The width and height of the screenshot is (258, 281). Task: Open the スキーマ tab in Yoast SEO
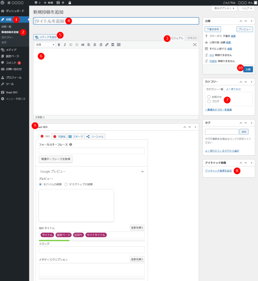point(76,136)
